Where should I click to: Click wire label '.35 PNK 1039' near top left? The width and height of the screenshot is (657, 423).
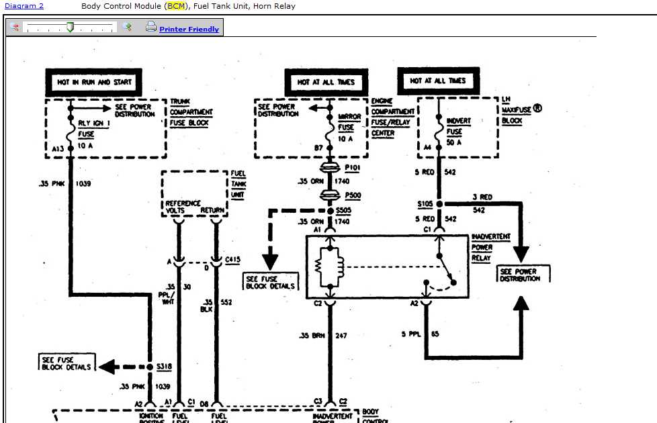64,183
